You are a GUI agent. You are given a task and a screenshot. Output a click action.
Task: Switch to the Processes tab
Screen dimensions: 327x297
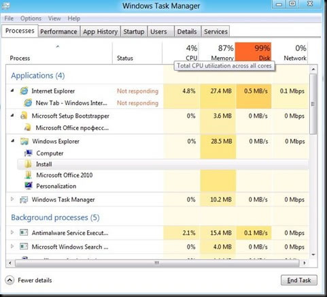pos(20,31)
